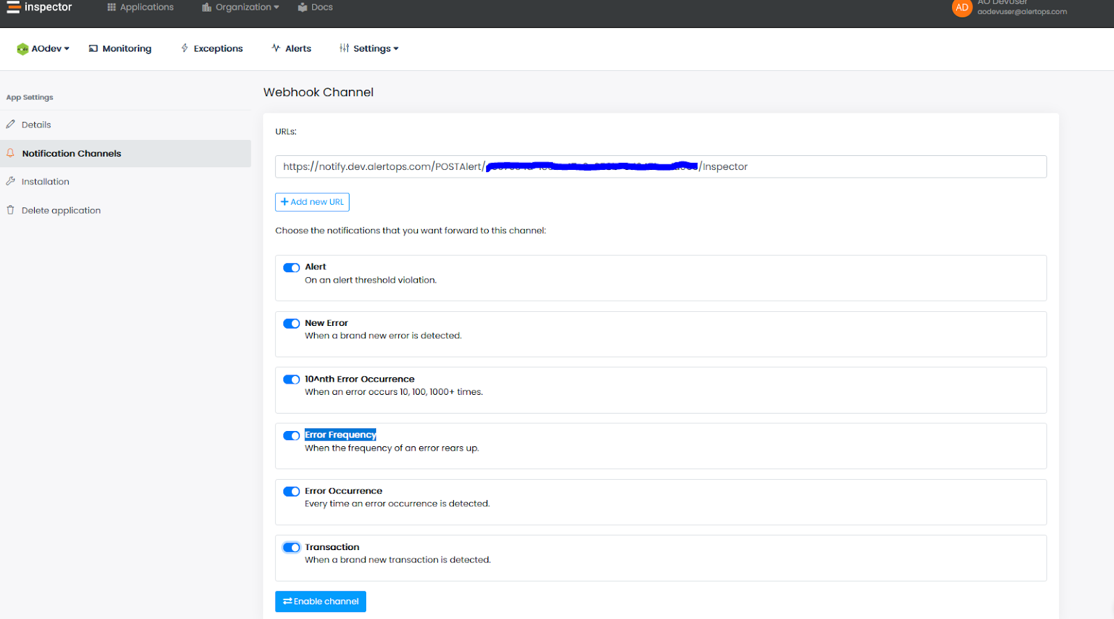Expand the Settings dropdown

(369, 49)
